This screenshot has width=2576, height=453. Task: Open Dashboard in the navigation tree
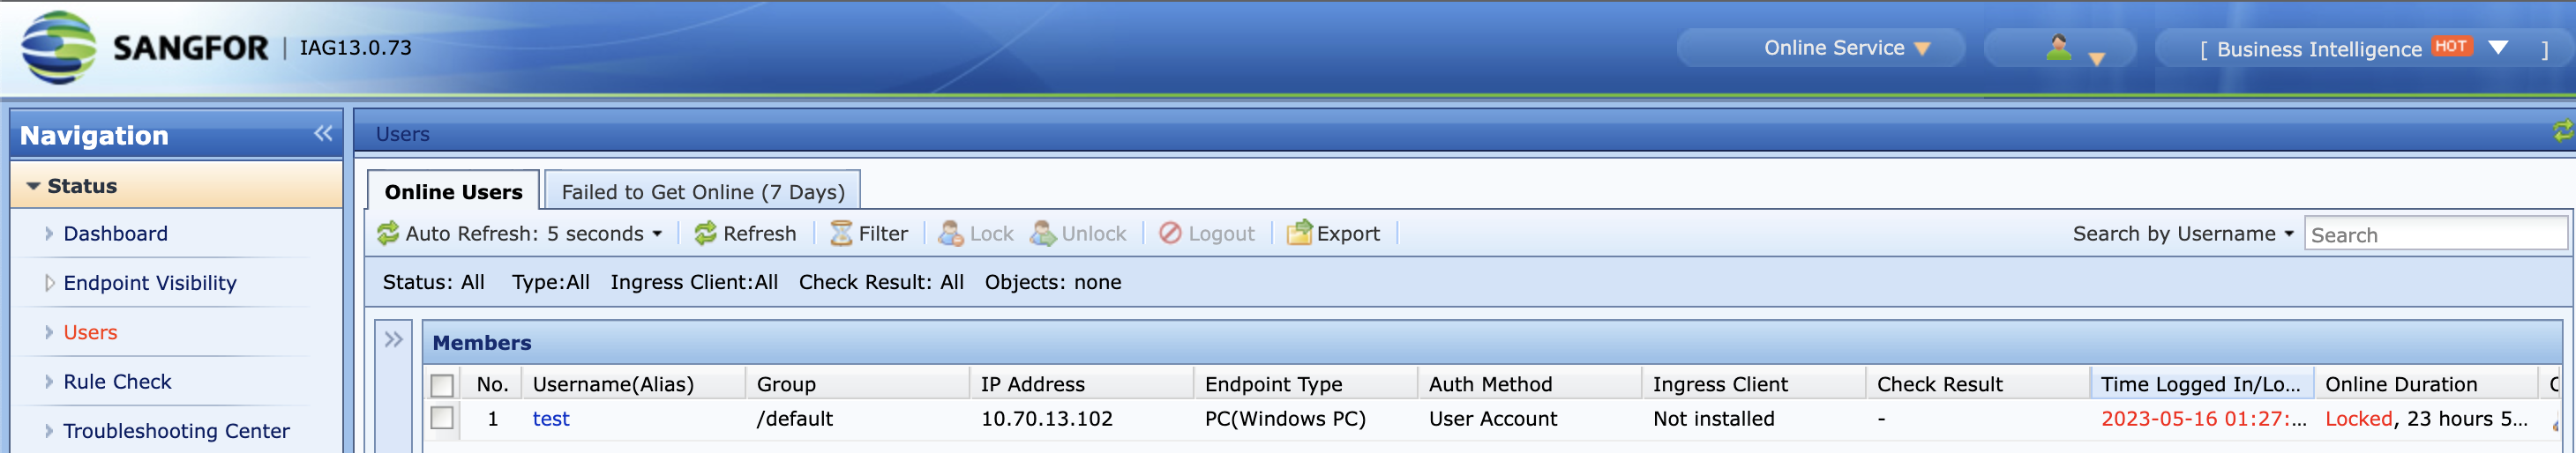pyautogui.click(x=115, y=234)
